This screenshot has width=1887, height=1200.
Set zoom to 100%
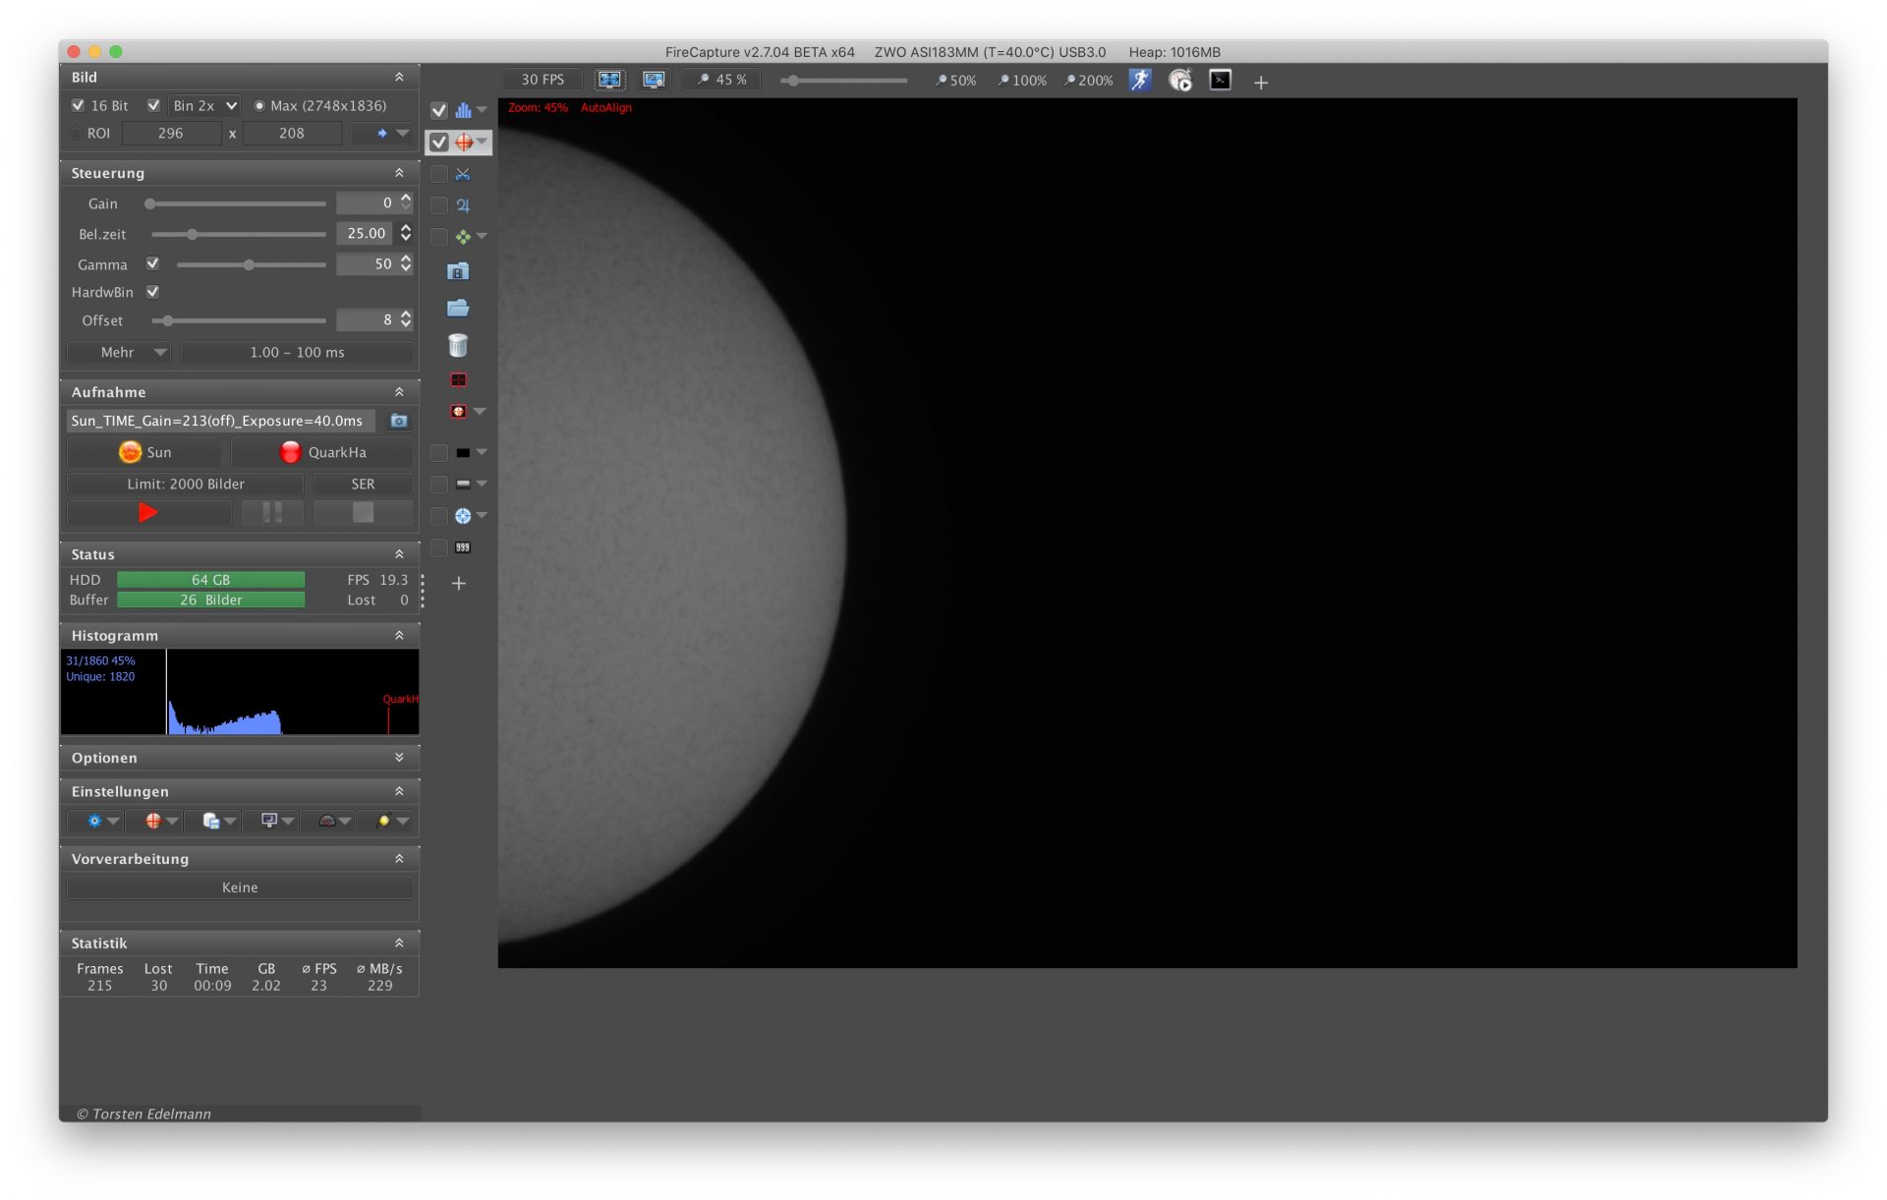point(1022,81)
